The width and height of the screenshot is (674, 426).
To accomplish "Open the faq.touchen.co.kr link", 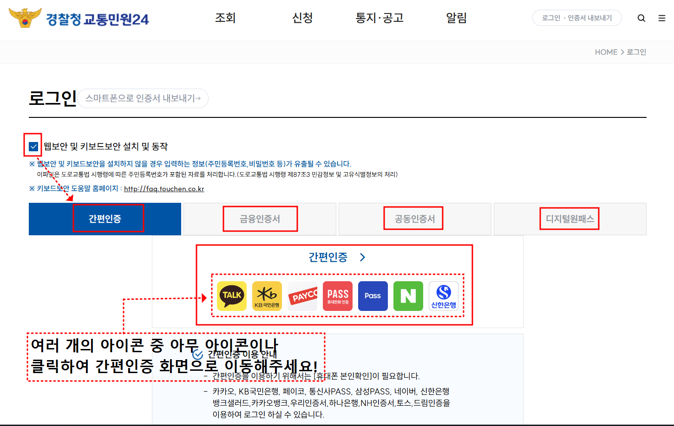I will click(x=164, y=189).
